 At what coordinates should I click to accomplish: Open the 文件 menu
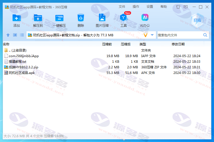click(122, 7)
